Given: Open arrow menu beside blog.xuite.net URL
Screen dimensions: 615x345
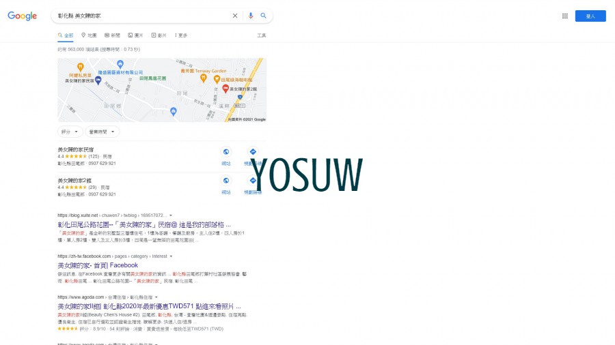Looking at the screenshot, I should coord(171,215).
